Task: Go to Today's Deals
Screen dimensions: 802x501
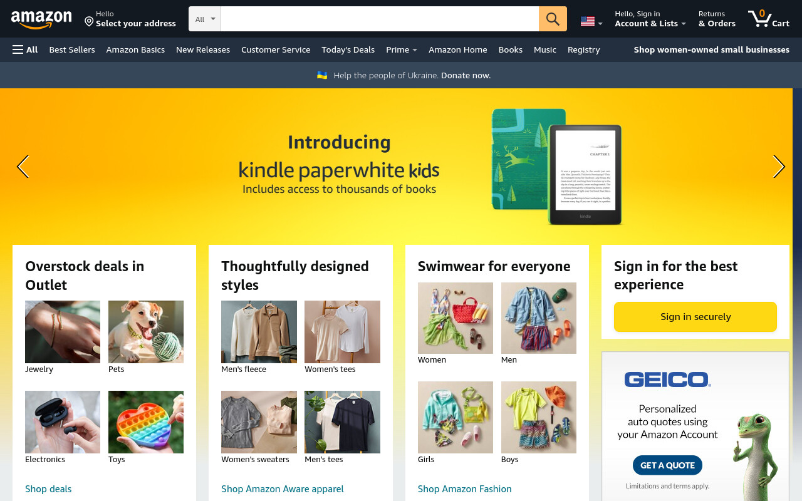Action: coord(348,49)
